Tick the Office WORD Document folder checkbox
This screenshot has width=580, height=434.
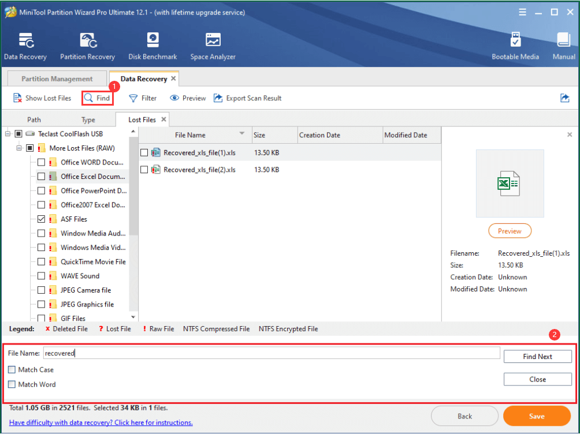[x=42, y=162]
